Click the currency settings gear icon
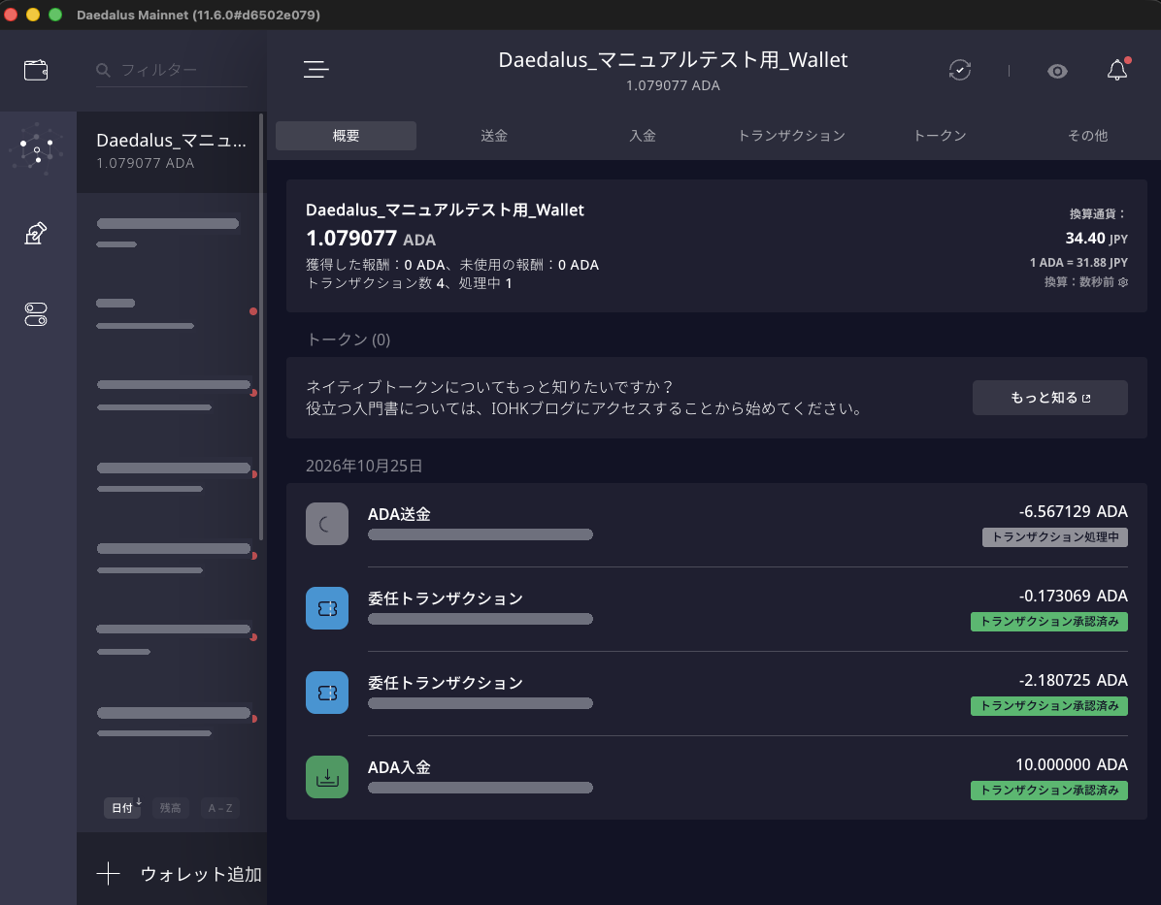Image resolution: width=1161 pixels, height=905 pixels. 1123,282
